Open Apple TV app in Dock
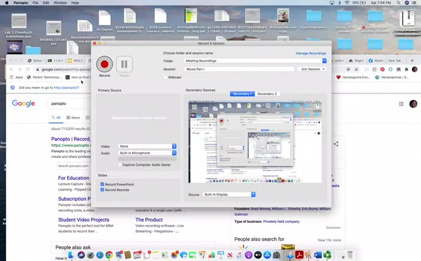The width and height of the screenshot is (421, 261). pyautogui.click(x=258, y=255)
